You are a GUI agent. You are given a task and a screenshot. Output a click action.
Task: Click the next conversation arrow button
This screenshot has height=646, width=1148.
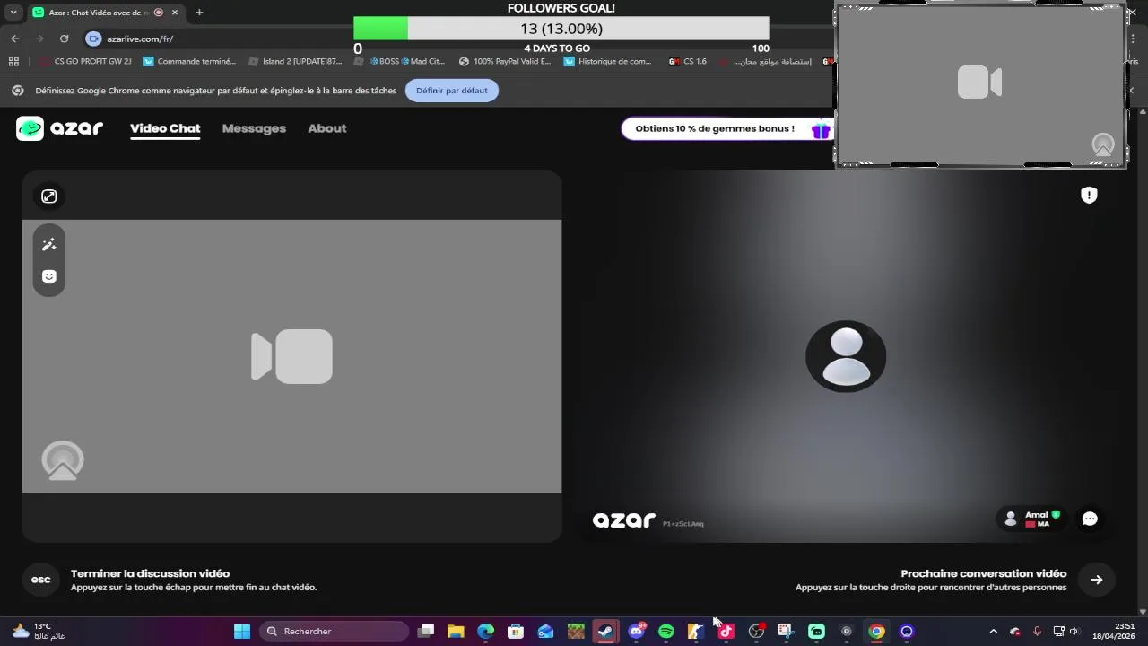pos(1096,580)
